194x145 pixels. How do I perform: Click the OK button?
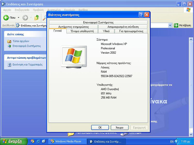pyautogui.click(x=100, y=127)
